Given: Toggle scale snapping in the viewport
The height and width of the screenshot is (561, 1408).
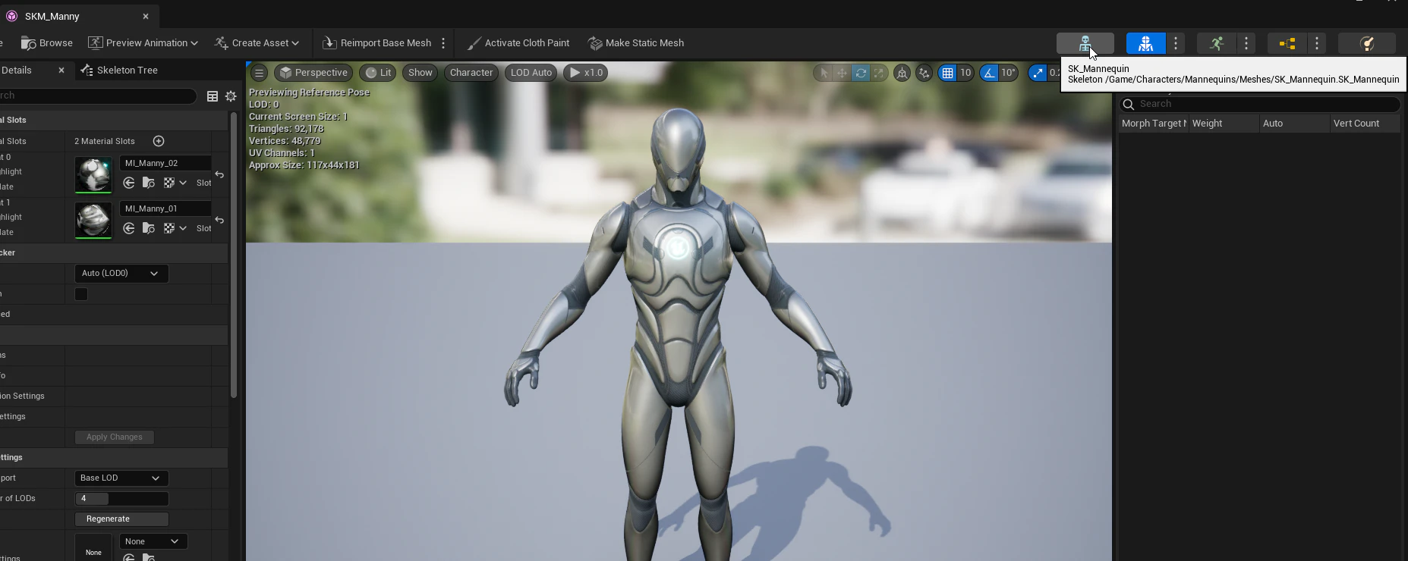Looking at the screenshot, I should coord(1038,73).
